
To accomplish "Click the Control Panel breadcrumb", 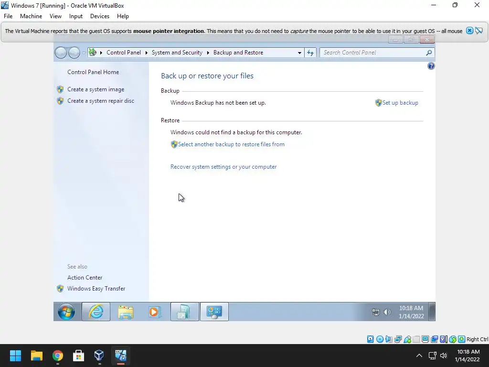I will pyautogui.click(x=124, y=53).
